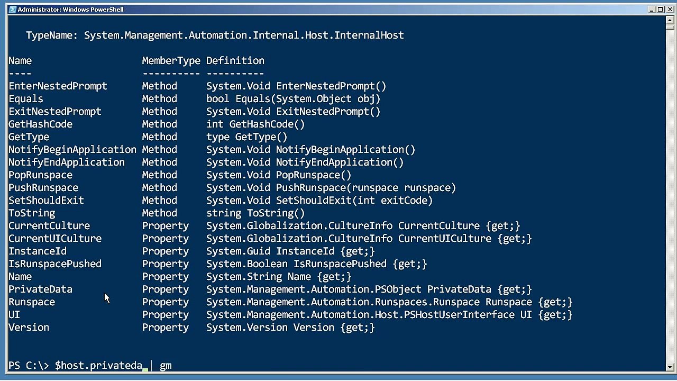Click the CurrentUICulture property name
The width and height of the screenshot is (677, 381).
[x=55, y=238]
